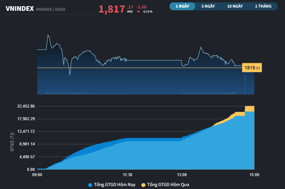The height and width of the screenshot is (189, 285).
Task: Select the 5 NGÀY time range
Action: (x=208, y=6)
